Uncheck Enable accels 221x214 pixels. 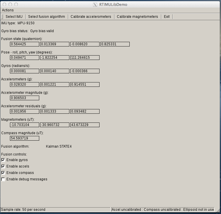point(3,166)
